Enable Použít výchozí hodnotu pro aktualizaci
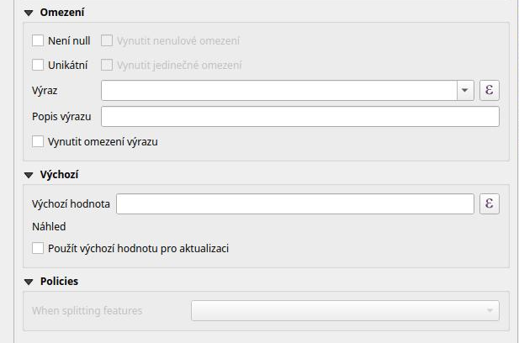 click(38, 248)
